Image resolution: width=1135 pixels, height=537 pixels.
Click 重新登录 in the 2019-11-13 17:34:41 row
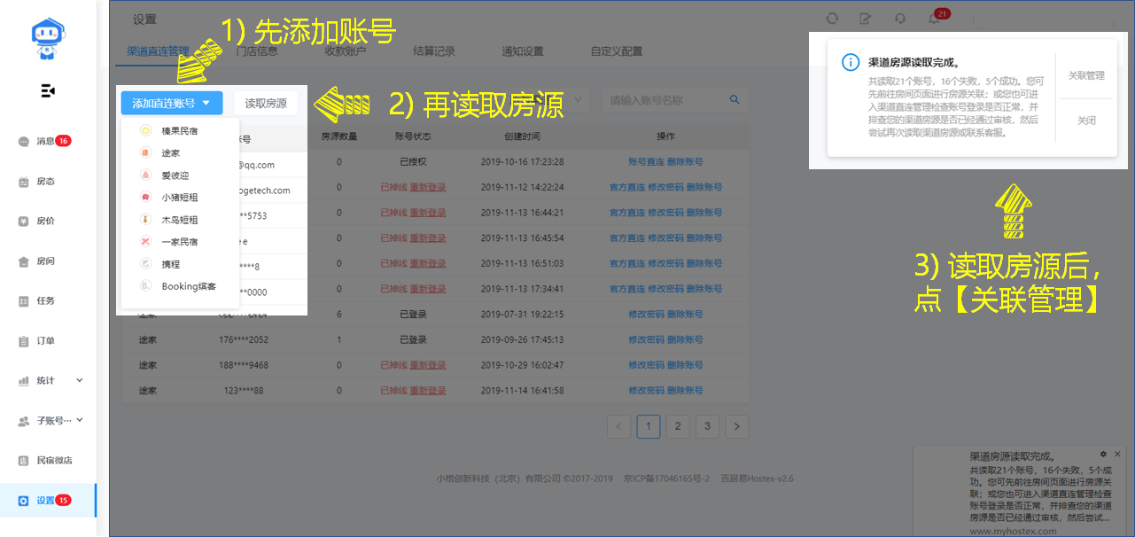[428, 290]
